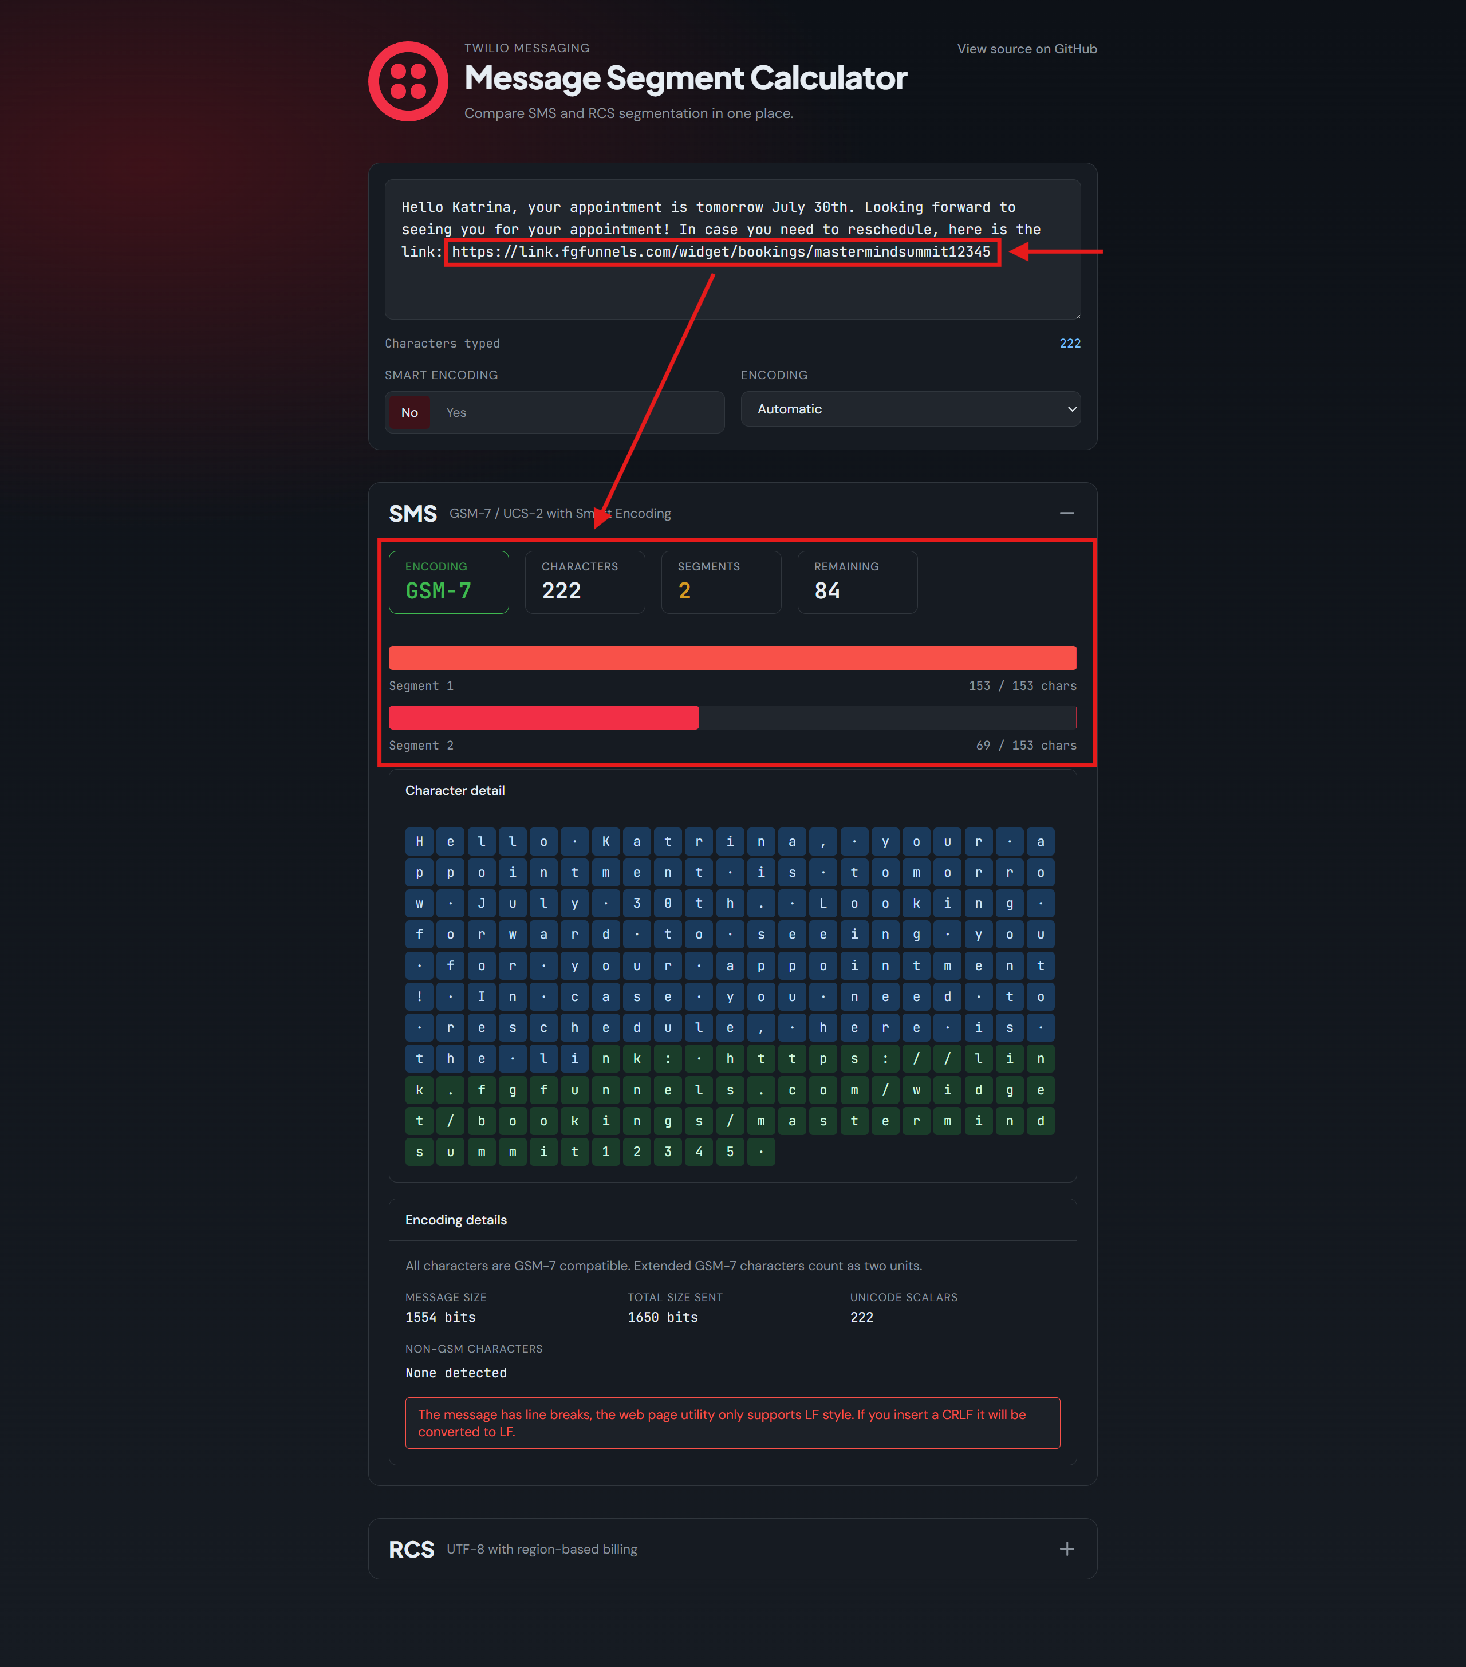
Task: Click the 'J' character tile in July
Action: coord(481,904)
